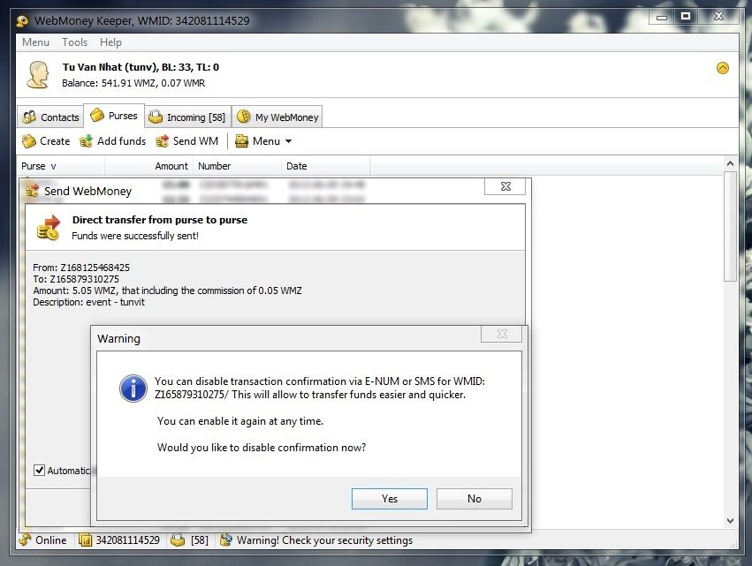Screen dimensions: 752x566
Task: Click the user avatar profile icon
Action: 37,74
